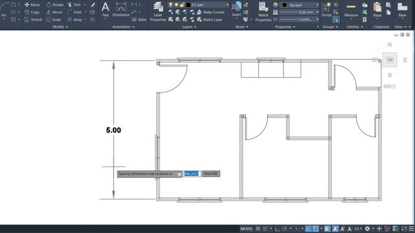The image size is (415, 233).
Task: Select the Array tool
Action: point(75,19)
